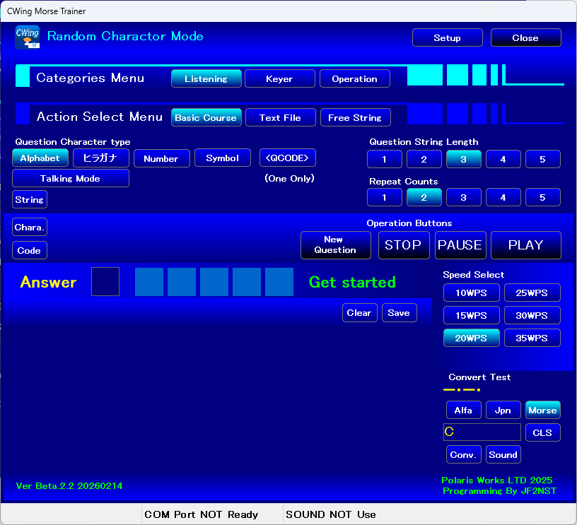Screen dimensions: 577x525
Task: Generate a New Question
Action: 335,245
